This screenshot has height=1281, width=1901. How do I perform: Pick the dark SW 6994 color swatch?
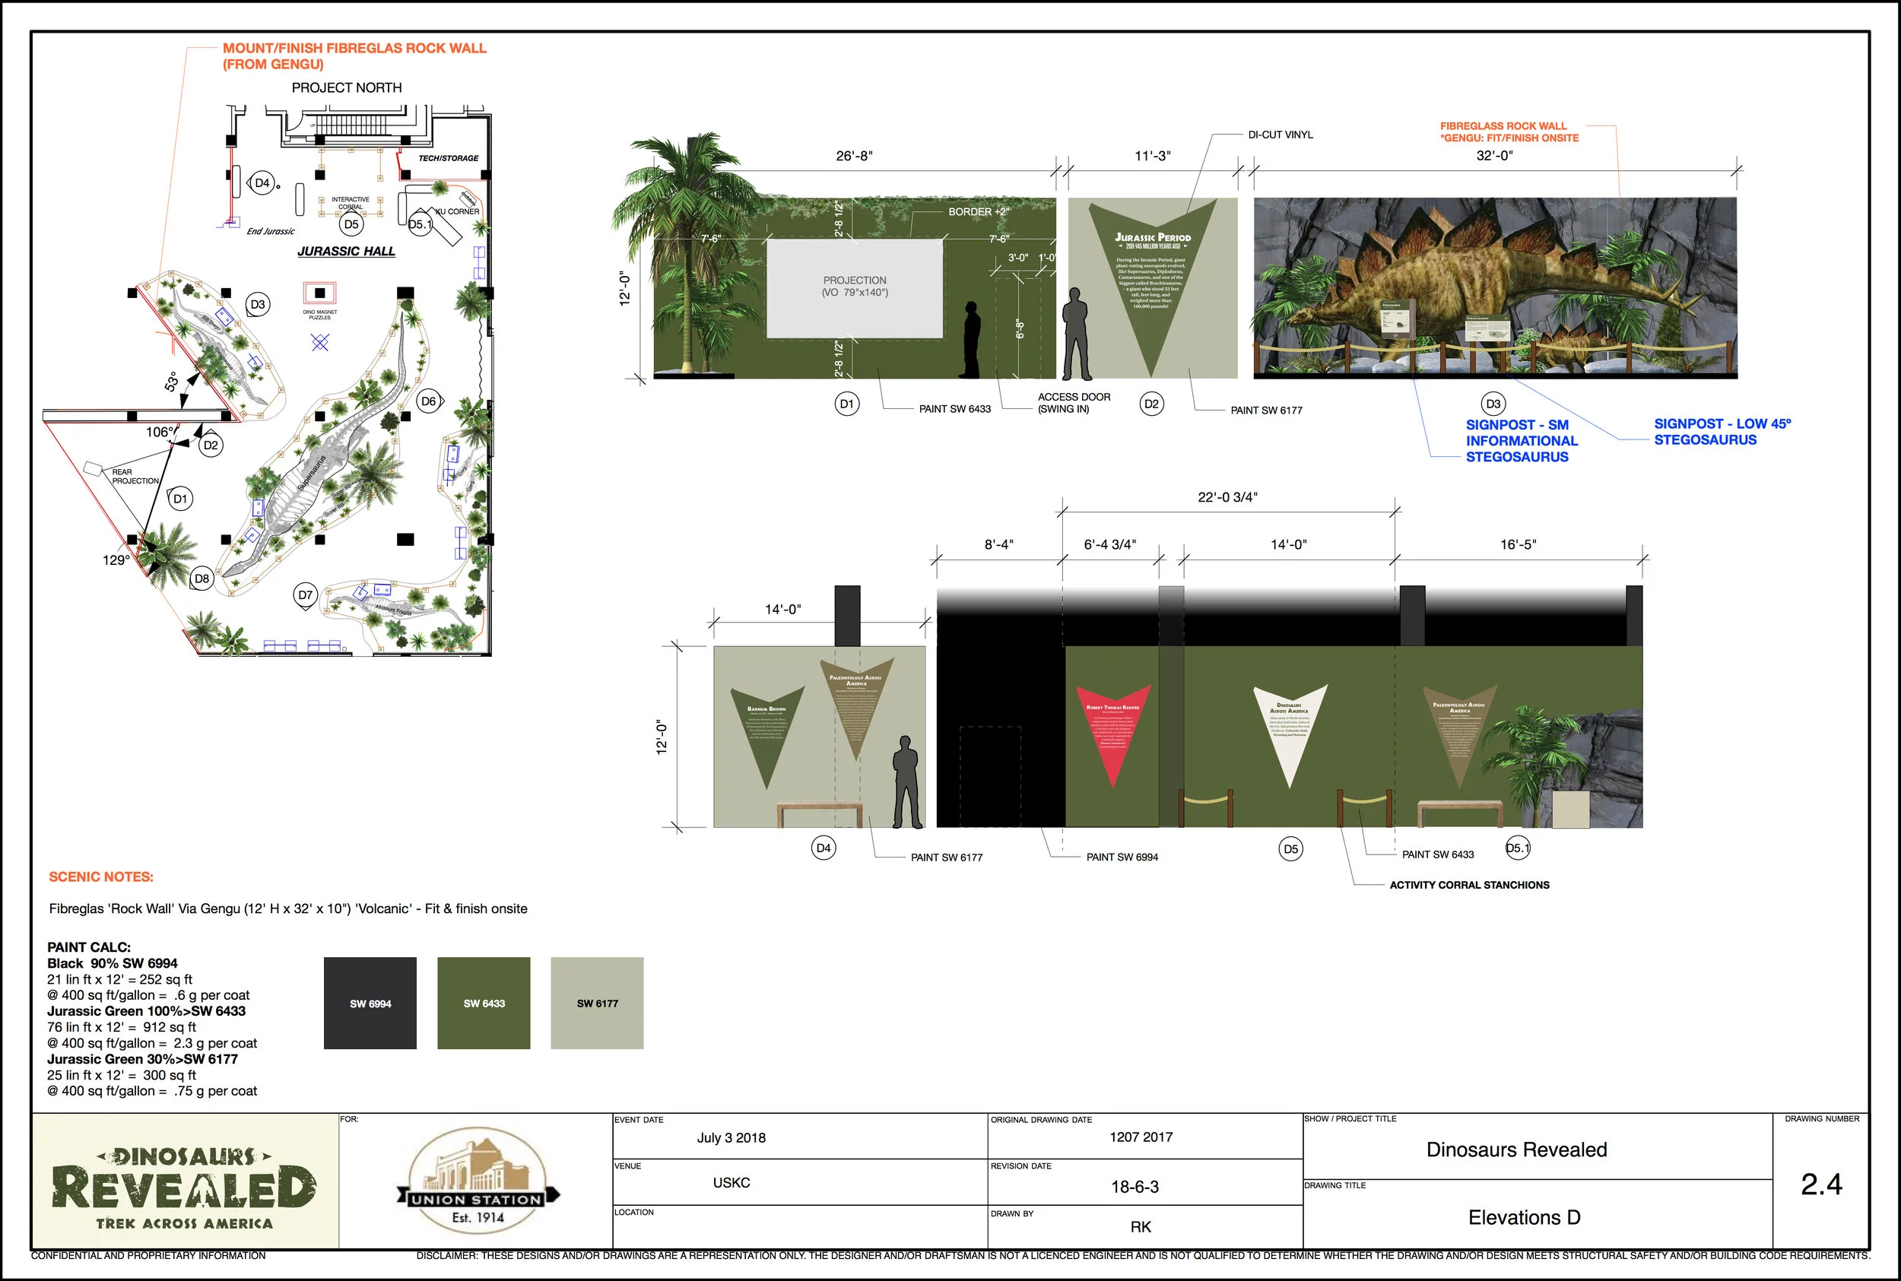point(370,1004)
